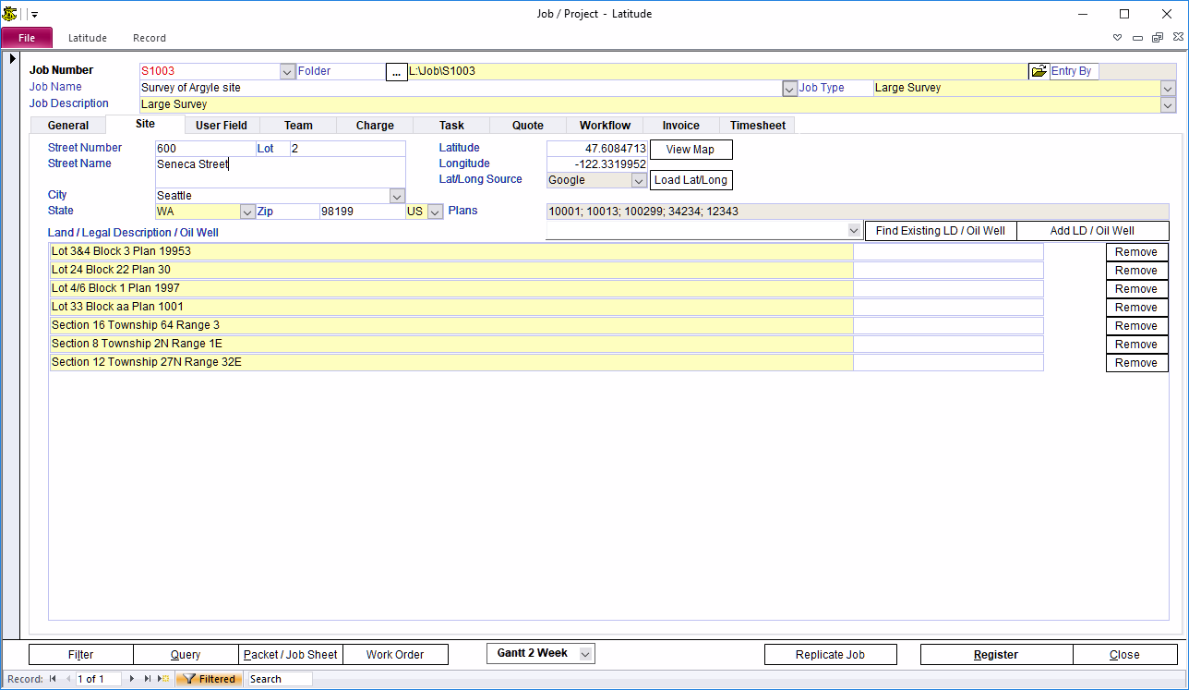Click the View Map button
Screen dimensions: 1189x690
[691, 150]
